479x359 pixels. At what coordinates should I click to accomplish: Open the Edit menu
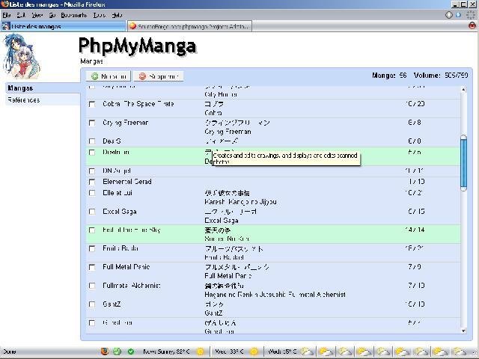click(x=21, y=15)
